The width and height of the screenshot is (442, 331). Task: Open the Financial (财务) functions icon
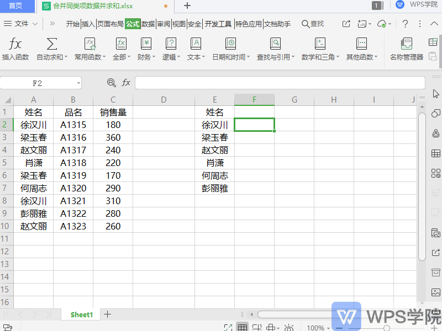tap(146, 44)
